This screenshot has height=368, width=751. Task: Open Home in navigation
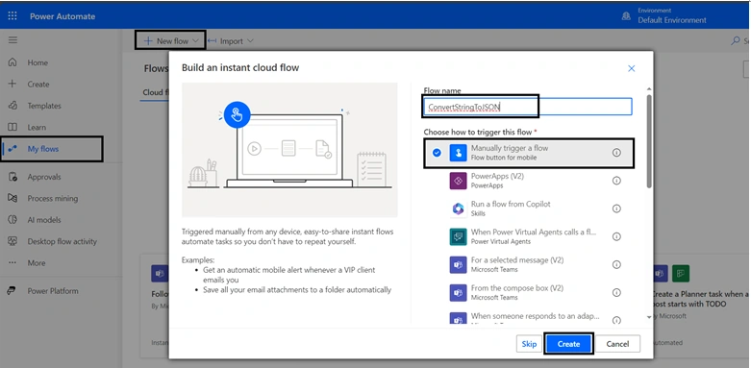coord(38,62)
